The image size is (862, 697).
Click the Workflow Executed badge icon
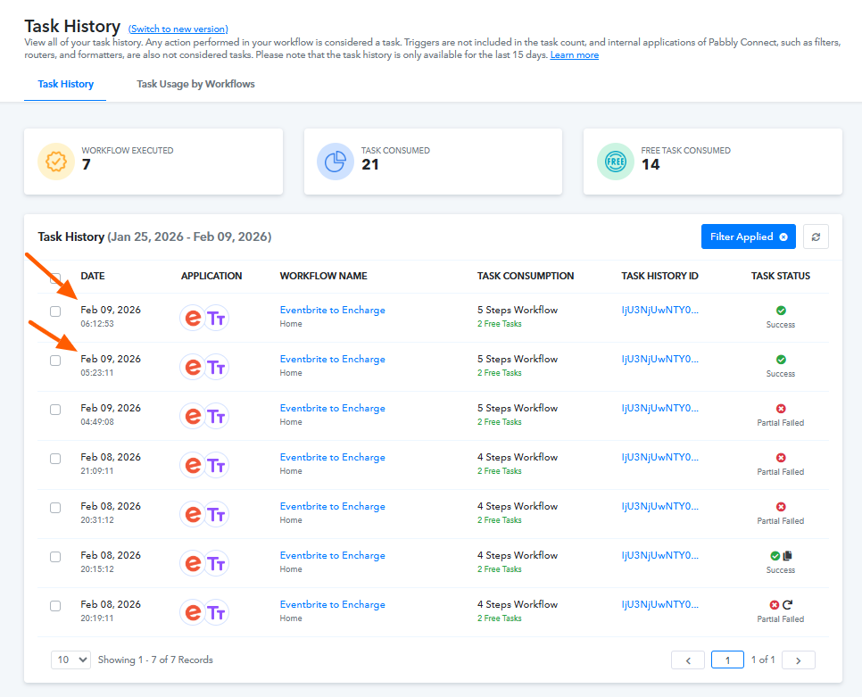point(56,162)
